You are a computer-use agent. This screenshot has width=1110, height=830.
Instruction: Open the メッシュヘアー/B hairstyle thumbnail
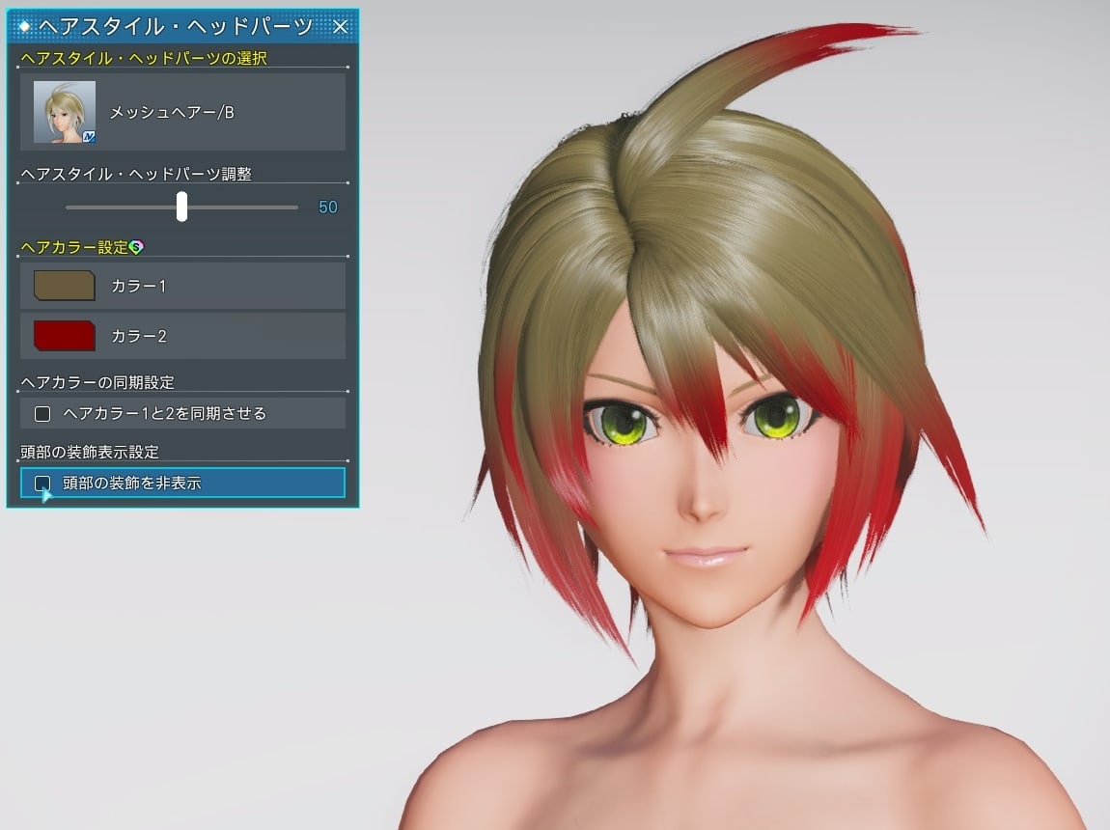coord(65,112)
